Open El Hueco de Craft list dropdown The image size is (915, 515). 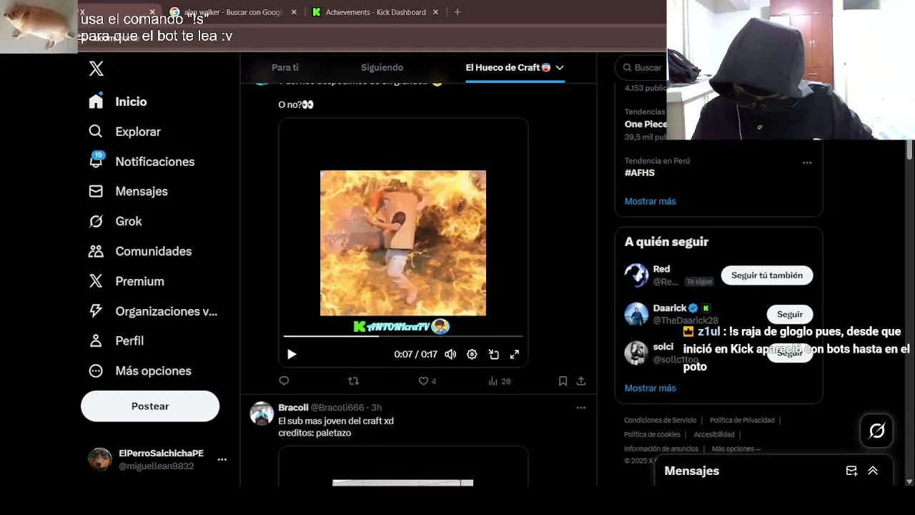pyautogui.click(x=560, y=67)
